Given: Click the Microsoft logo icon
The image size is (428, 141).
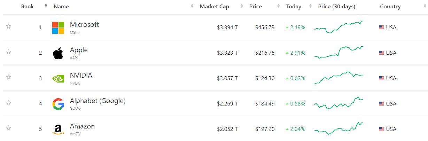Looking at the screenshot, I should 58,28.
